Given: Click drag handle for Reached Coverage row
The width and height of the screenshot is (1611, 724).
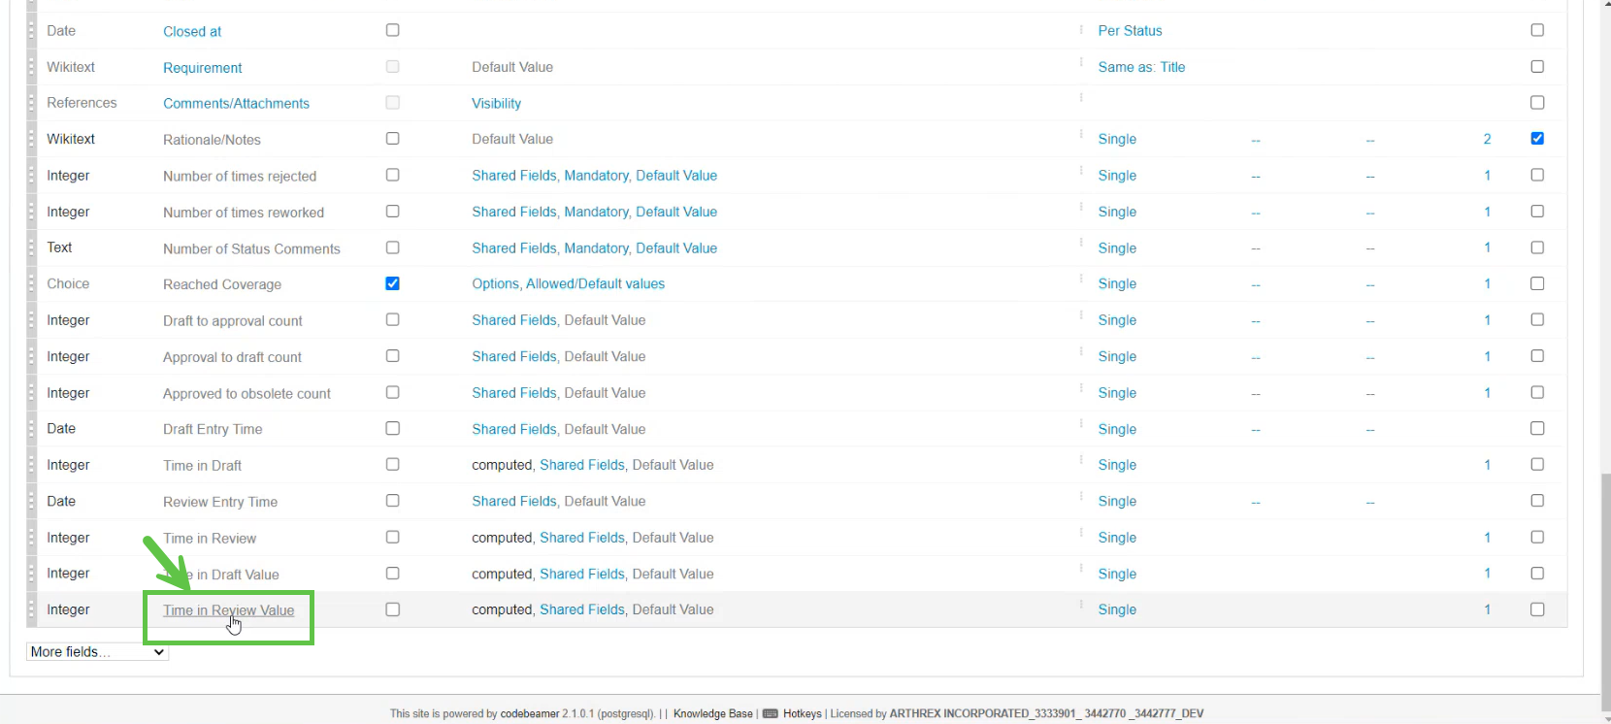Looking at the screenshot, I should click(31, 284).
